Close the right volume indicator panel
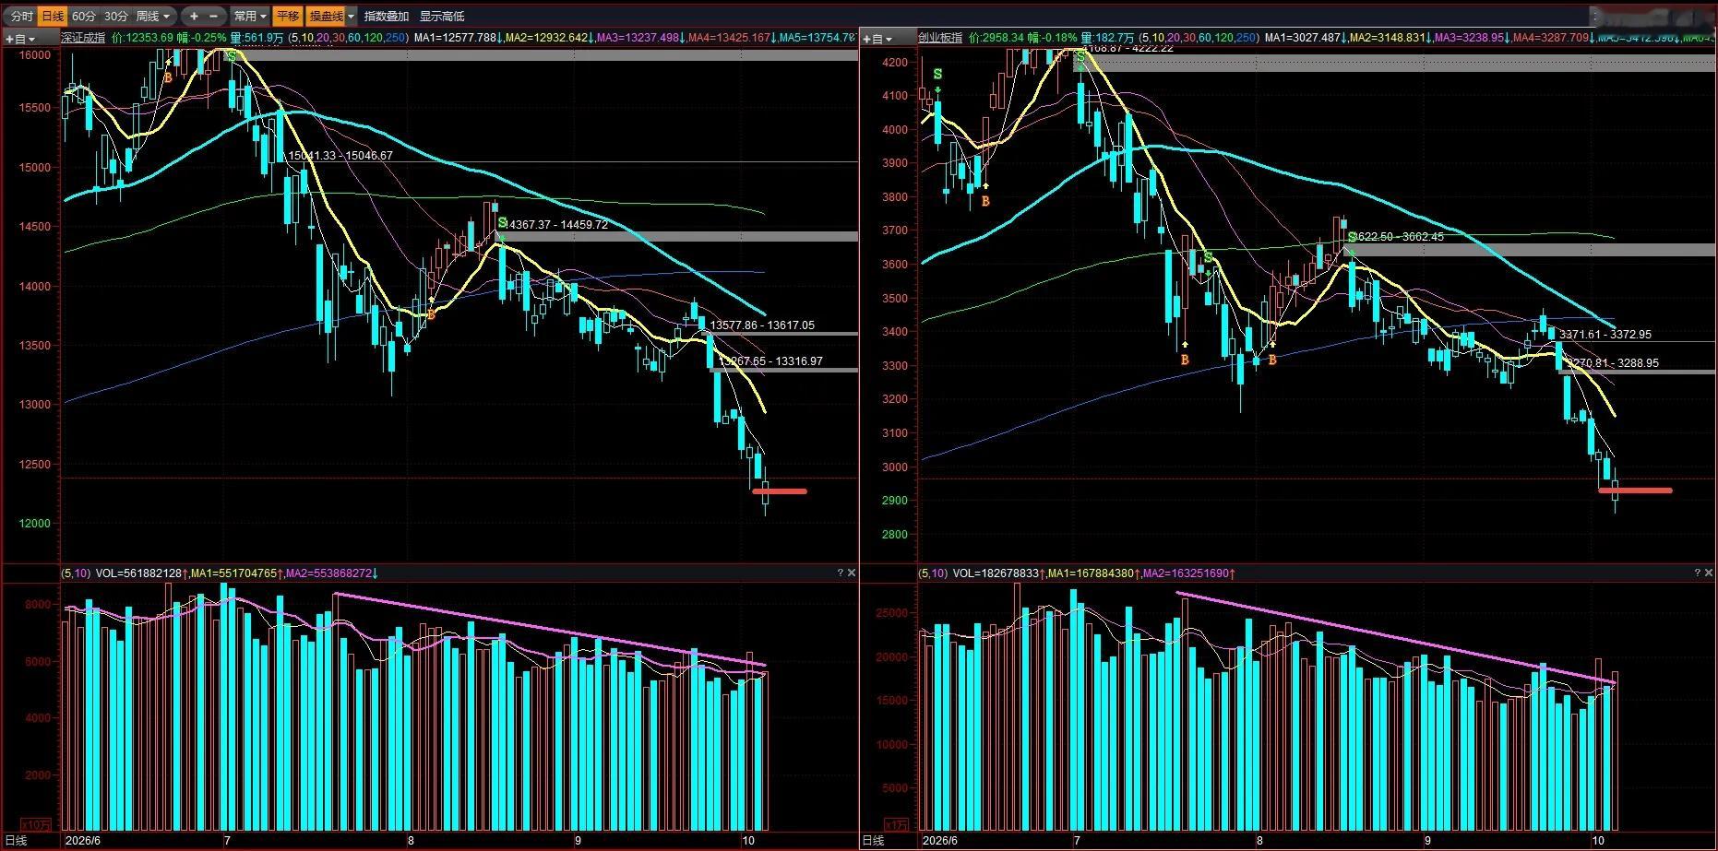Image resolution: width=1718 pixels, height=851 pixels. 1708,573
